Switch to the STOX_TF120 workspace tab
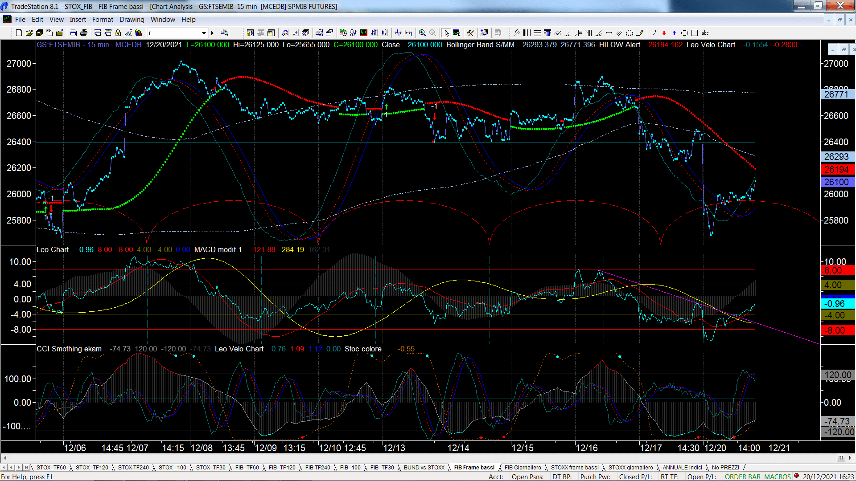856x481 pixels. tap(92, 468)
